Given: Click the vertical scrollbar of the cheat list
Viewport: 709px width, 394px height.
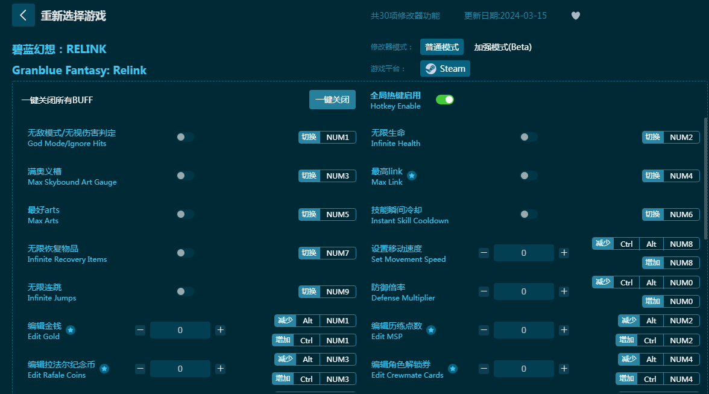Looking at the screenshot, I should point(705,179).
